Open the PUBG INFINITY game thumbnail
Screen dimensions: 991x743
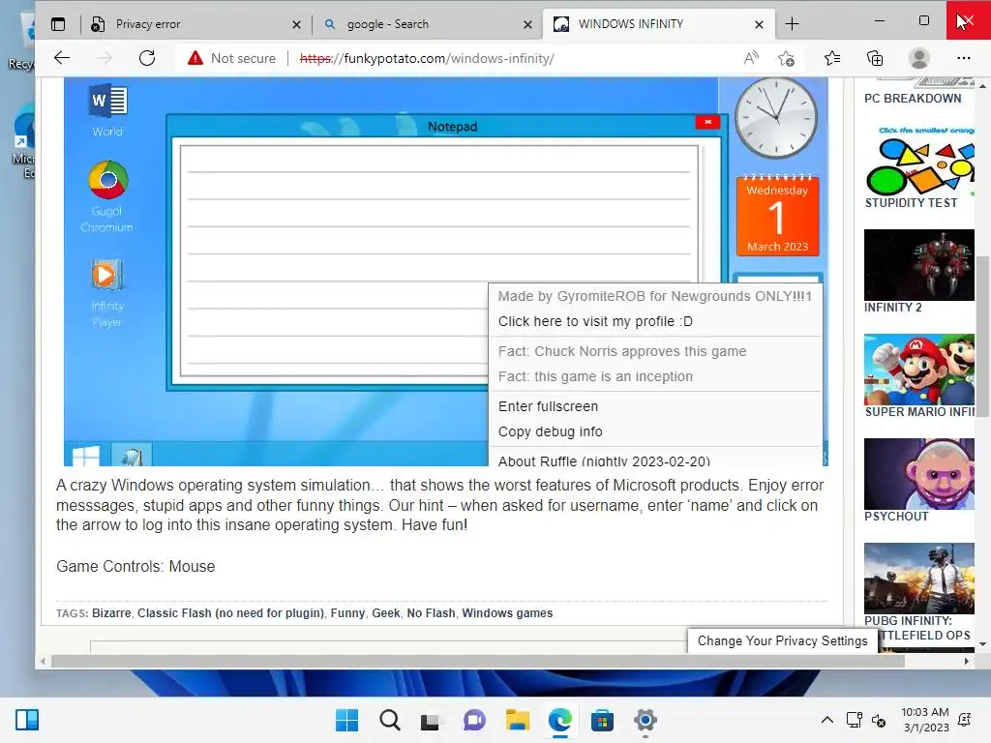919,579
